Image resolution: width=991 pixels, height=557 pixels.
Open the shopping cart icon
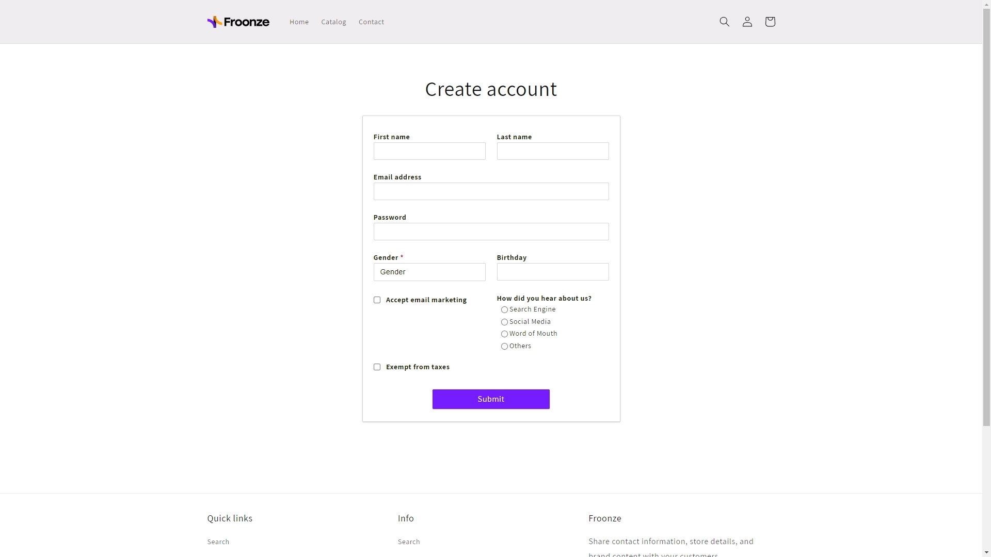770,22
